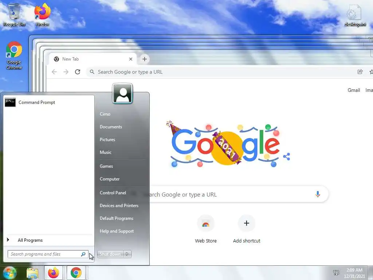Open Default Programs
The width and height of the screenshot is (373, 280).
[117, 218]
